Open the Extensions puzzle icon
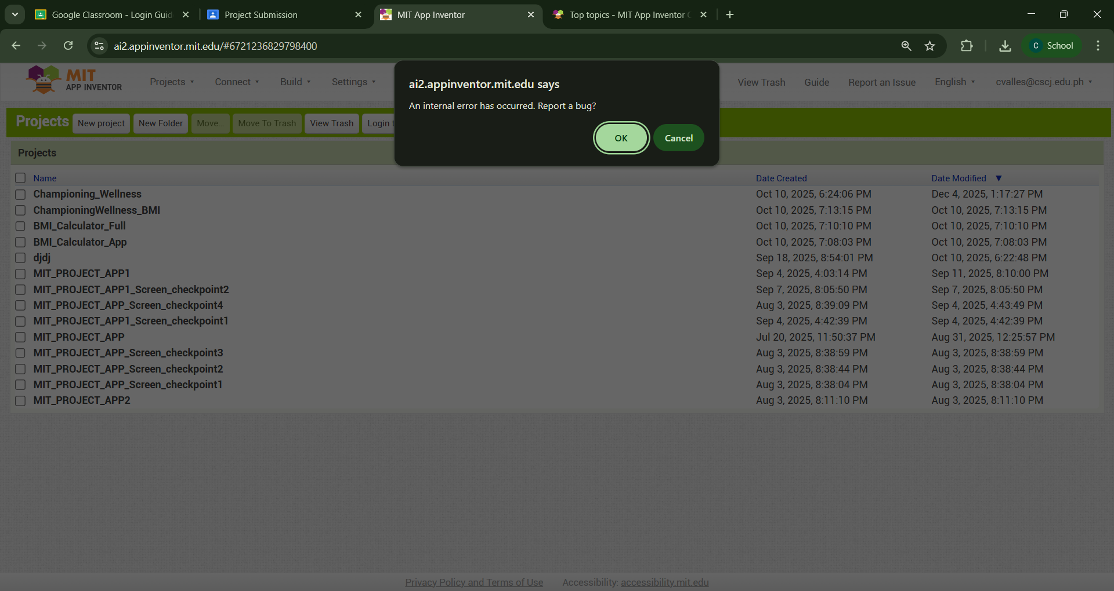Image resolution: width=1114 pixels, height=591 pixels. tap(967, 46)
